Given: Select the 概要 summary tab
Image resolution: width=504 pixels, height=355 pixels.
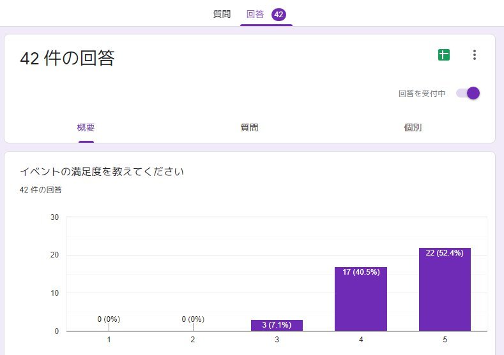Looking at the screenshot, I should click(x=86, y=127).
